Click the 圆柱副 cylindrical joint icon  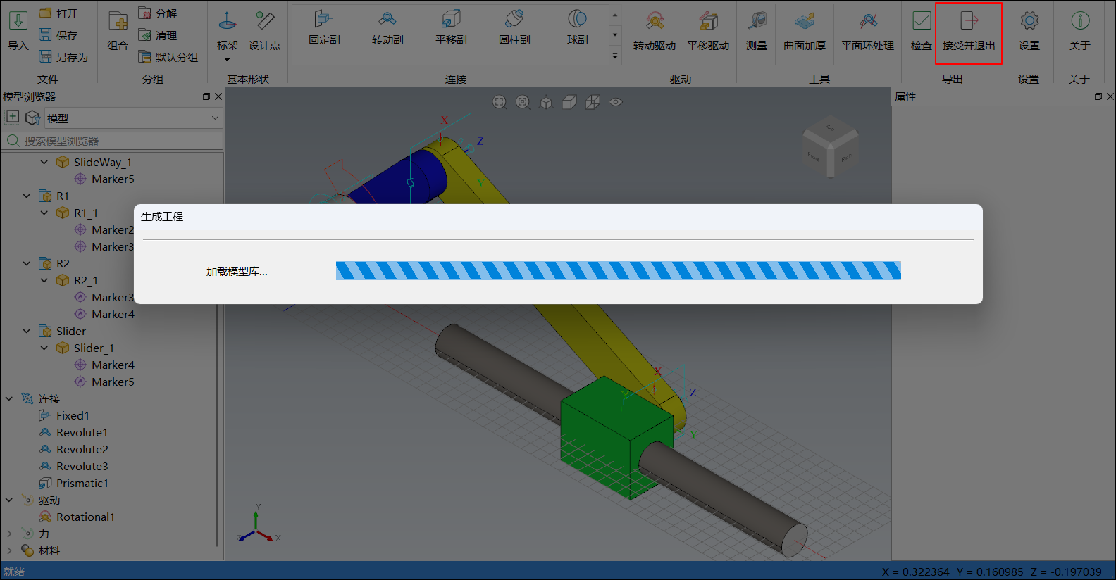click(x=514, y=28)
